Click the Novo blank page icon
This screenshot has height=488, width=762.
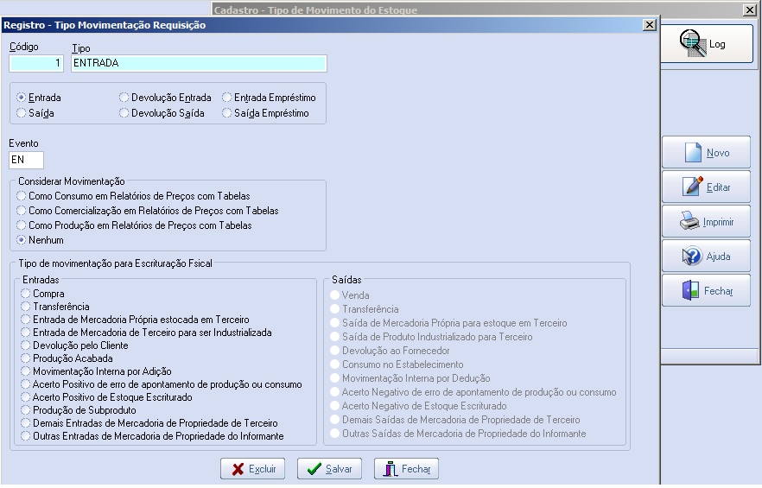coord(693,153)
